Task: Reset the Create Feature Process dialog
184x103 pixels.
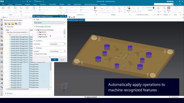Action: [x=61, y=16]
